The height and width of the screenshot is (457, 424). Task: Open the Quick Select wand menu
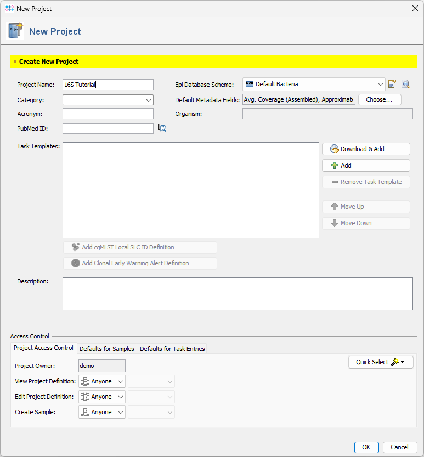point(381,362)
